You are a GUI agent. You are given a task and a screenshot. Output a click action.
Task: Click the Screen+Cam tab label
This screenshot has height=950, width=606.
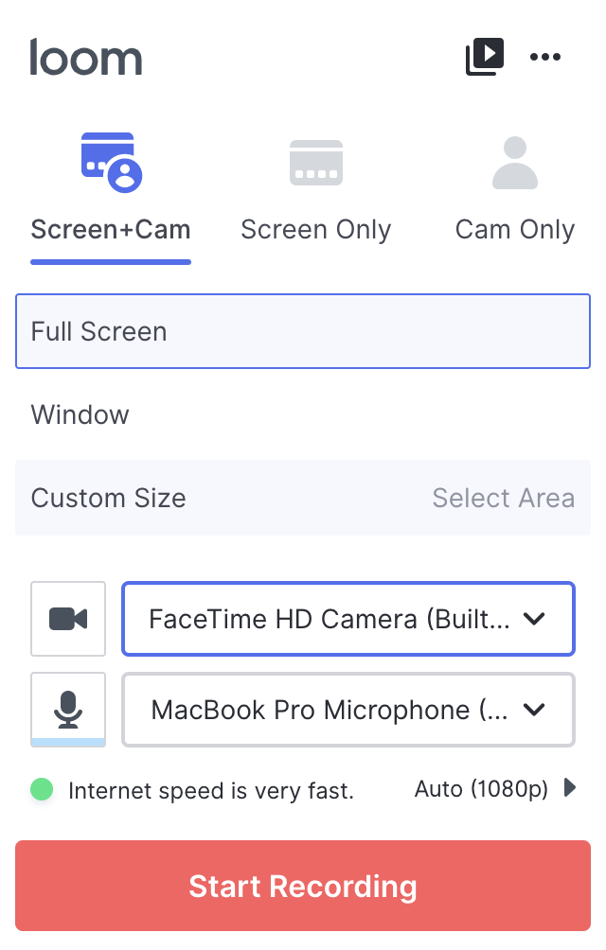(111, 230)
